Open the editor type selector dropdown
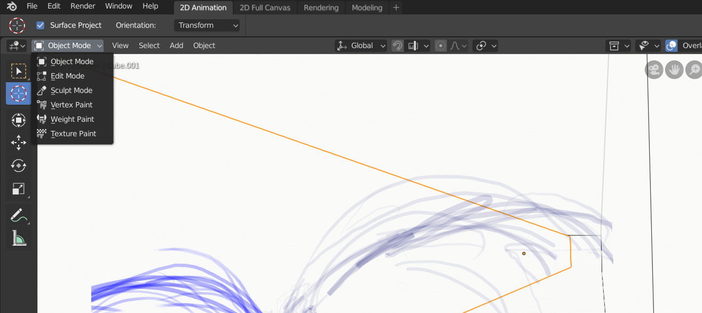Screen dimensions: 702x313 click(15, 45)
